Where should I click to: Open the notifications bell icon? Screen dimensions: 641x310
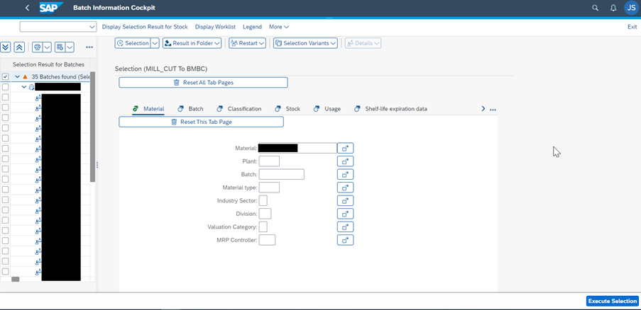[x=613, y=8]
